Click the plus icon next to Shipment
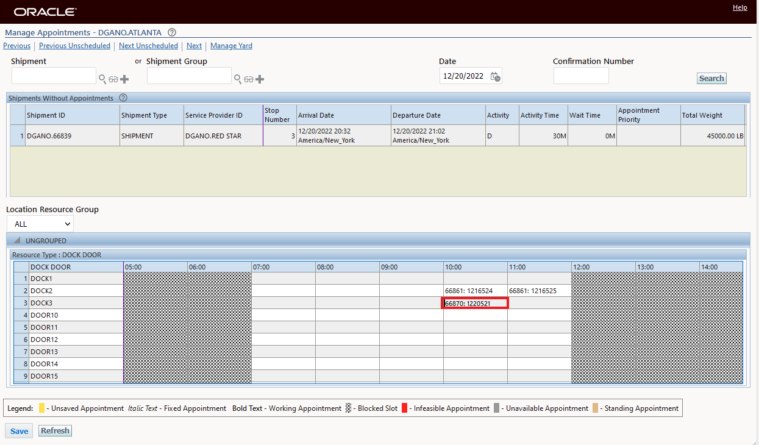759x445 pixels. pos(124,79)
